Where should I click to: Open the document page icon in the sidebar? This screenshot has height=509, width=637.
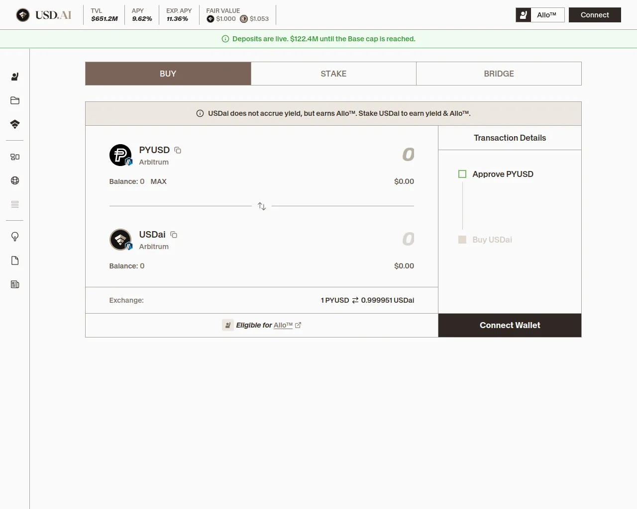coord(15,260)
